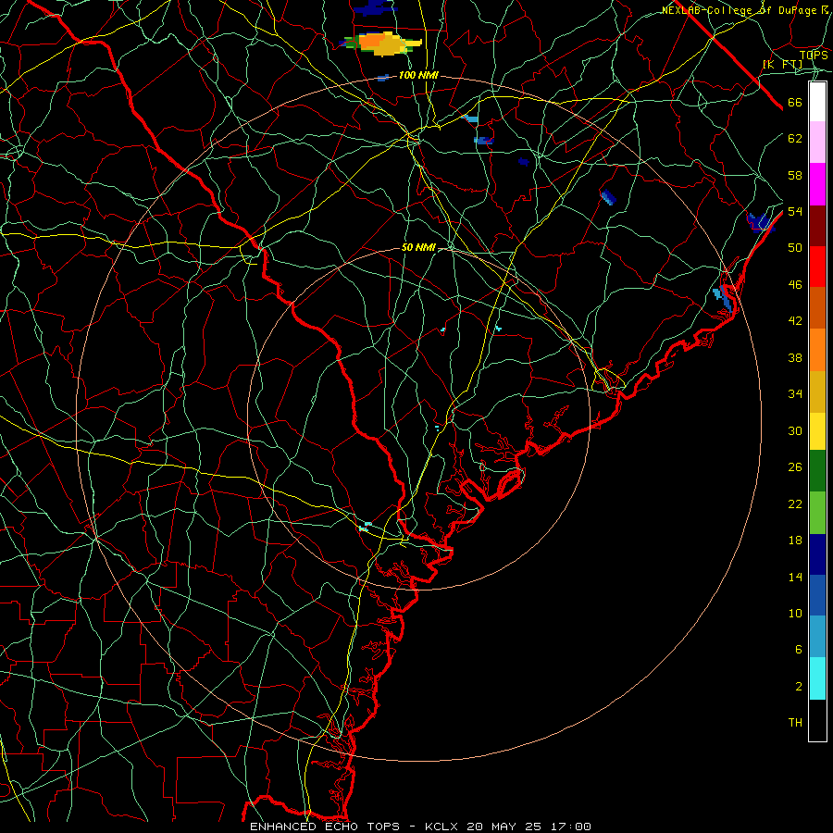Click the dark blue echo at the far east edge
This screenshot has height=833, width=833.
coord(761,222)
